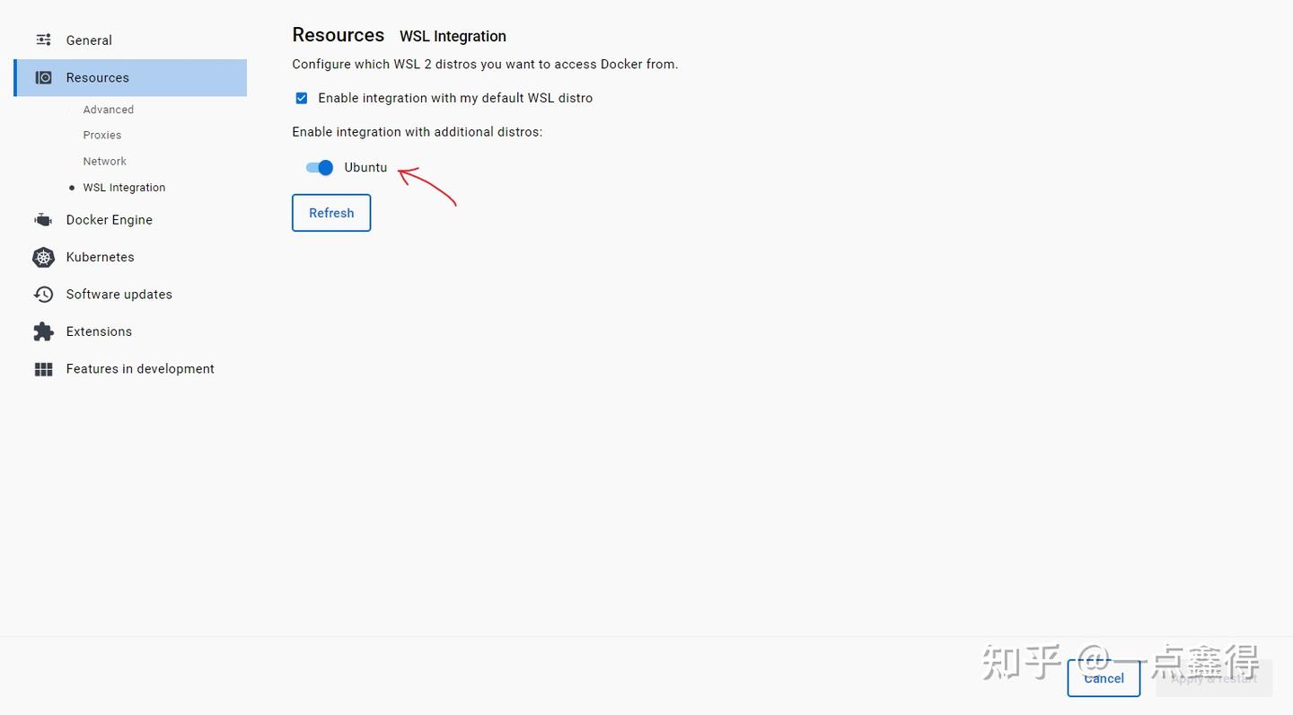
Task: Click the Docker Engine whale icon
Action: tap(43, 220)
